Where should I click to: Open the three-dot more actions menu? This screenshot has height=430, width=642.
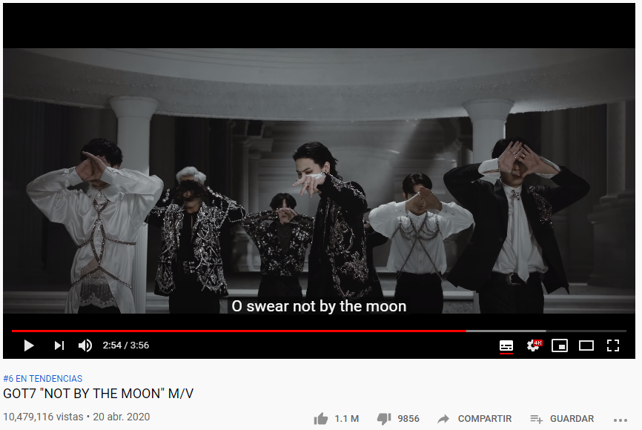(x=621, y=420)
